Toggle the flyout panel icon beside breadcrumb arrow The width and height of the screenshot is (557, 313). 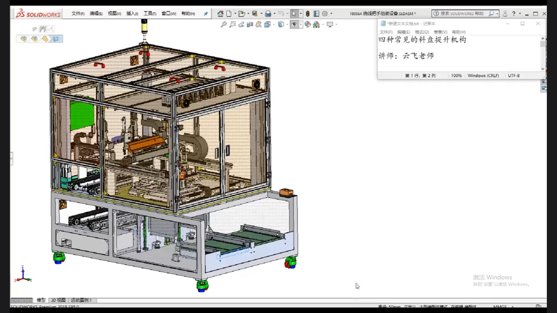[43, 29]
